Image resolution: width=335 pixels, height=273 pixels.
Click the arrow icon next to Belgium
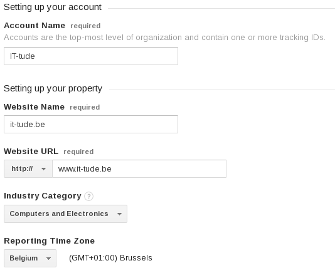click(48, 259)
